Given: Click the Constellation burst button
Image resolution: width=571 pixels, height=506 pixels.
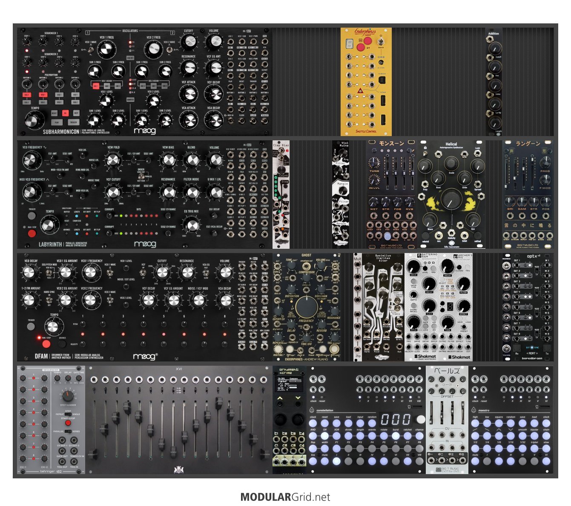Looking at the screenshot, I should pos(396,436).
